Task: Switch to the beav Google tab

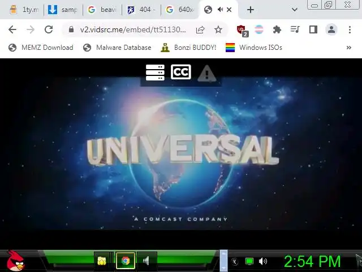Action: [x=102, y=10]
